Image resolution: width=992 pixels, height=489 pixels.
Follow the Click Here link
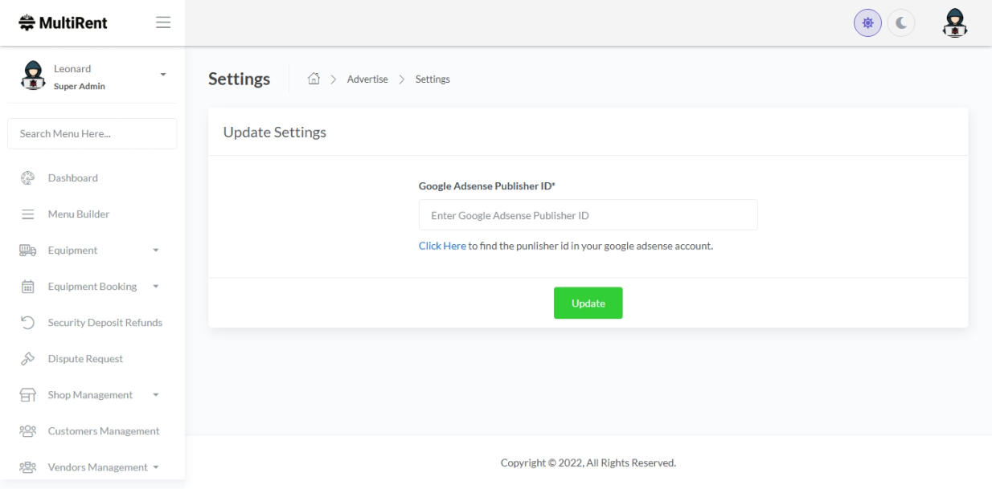tap(442, 246)
